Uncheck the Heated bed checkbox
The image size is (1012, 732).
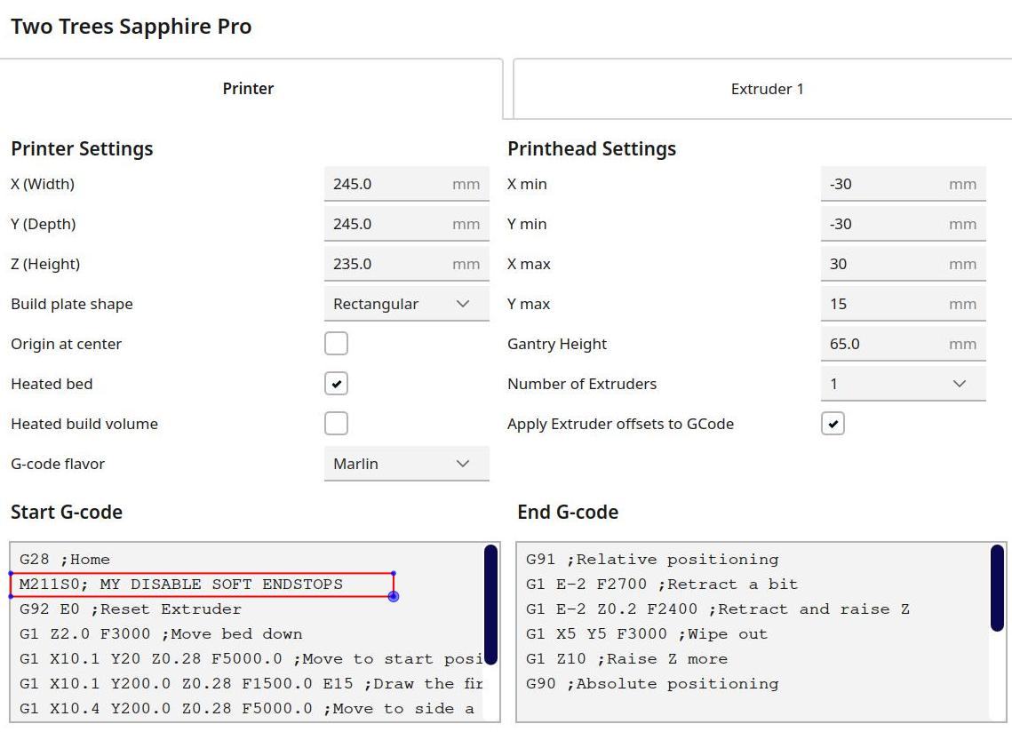336,384
